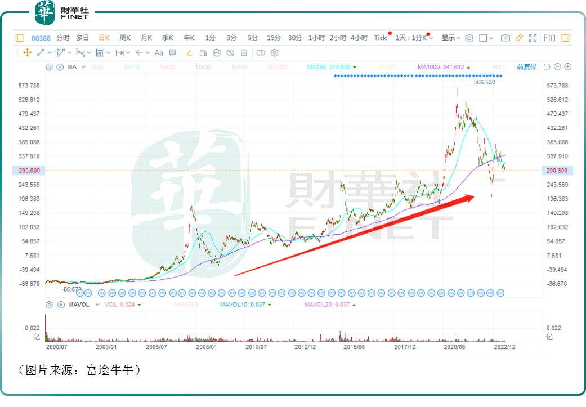This screenshot has height=407, width=586.
Task: Take a chart screenshot with camera icon
Action: [x=505, y=38]
